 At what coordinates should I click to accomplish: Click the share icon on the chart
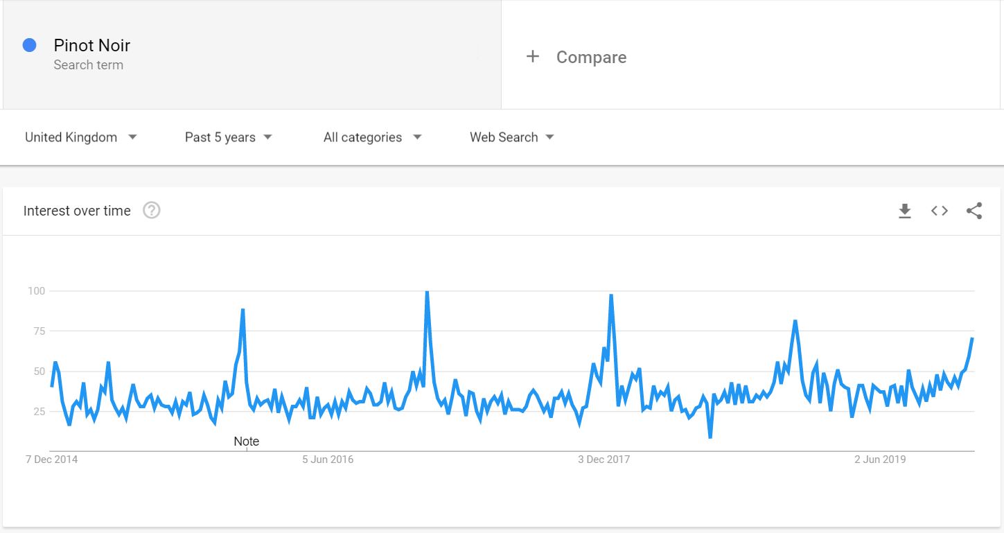click(974, 211)
